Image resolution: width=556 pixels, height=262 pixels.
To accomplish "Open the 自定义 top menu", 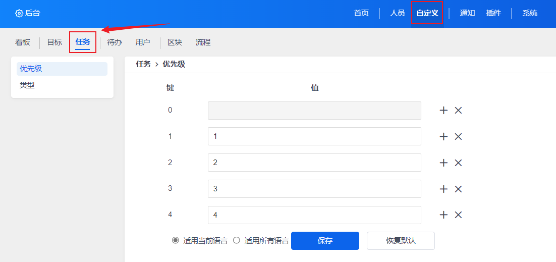I will click(427, 13).
